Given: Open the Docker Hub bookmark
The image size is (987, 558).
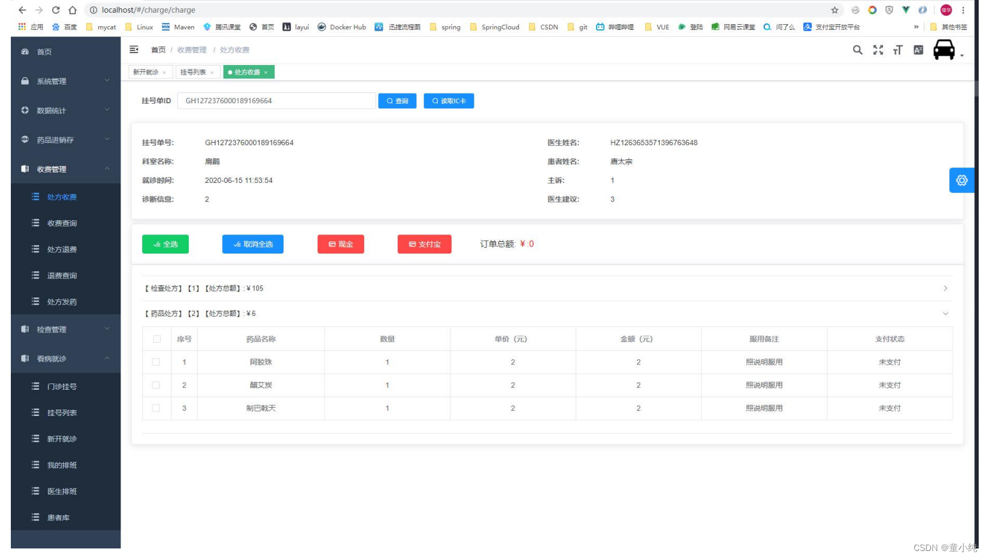Looking at the screenshot, I should pyautogui.click(x=342, y=27).
